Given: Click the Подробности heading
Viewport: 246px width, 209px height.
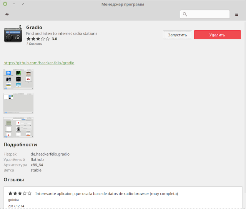Looking at the screenshot, I should click(x=20, y=144).
